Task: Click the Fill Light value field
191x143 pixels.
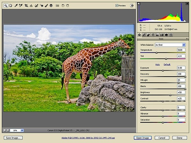Action: [181, 80]
